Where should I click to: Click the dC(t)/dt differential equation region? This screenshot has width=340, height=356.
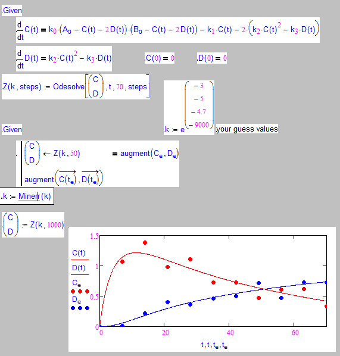point(168,30)
